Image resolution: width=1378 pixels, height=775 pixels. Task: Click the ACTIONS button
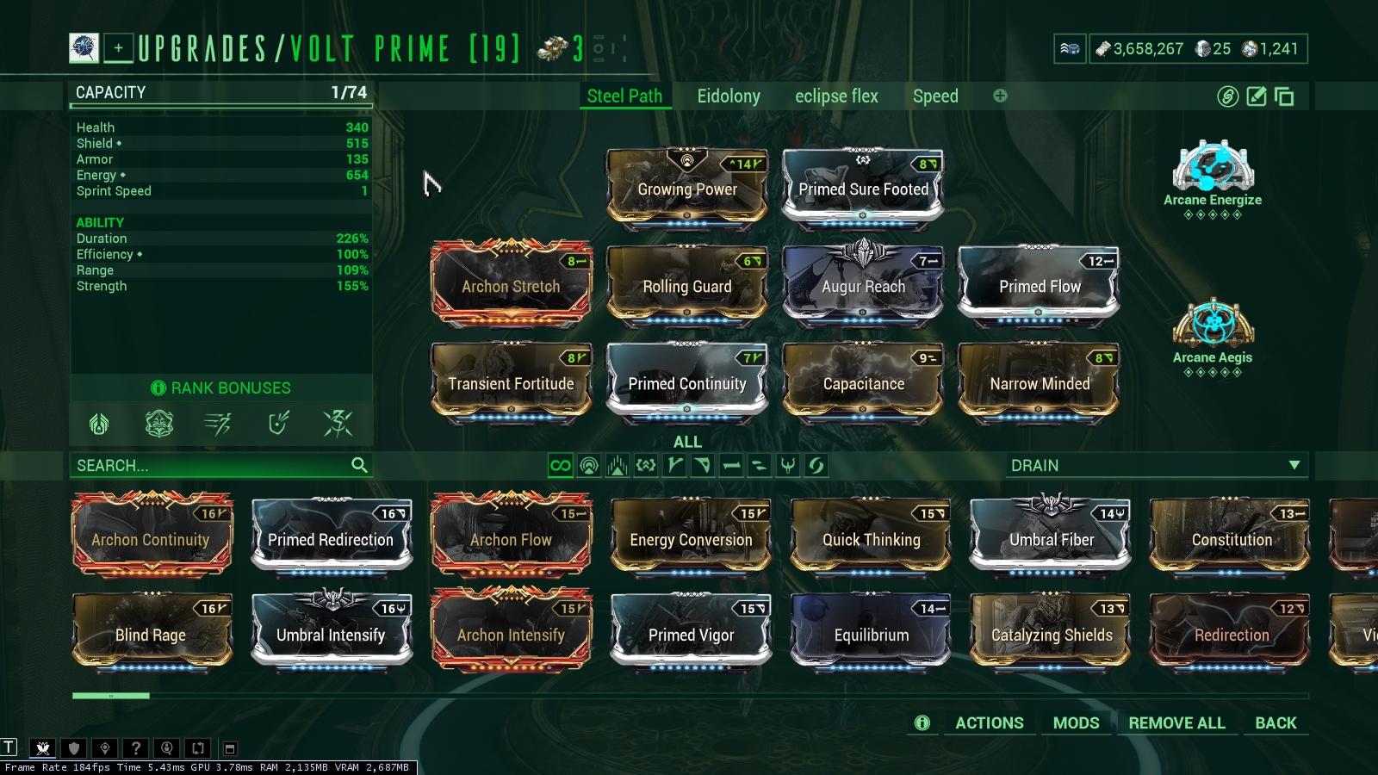989,722
